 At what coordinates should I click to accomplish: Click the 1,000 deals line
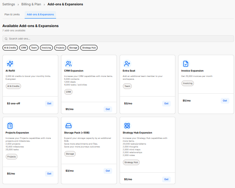[x=70, y=82]
